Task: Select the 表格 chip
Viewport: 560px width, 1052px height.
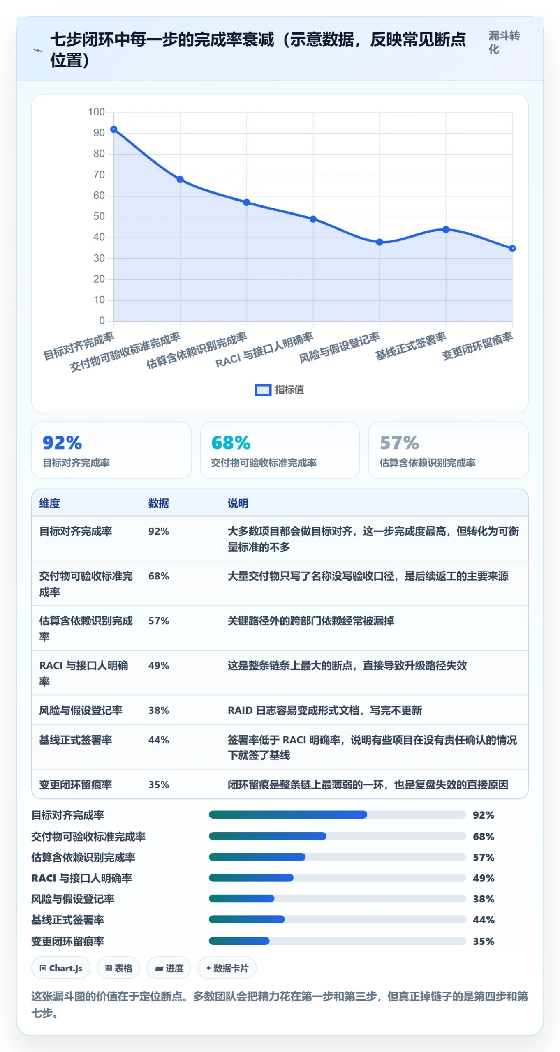Action: 118,968
